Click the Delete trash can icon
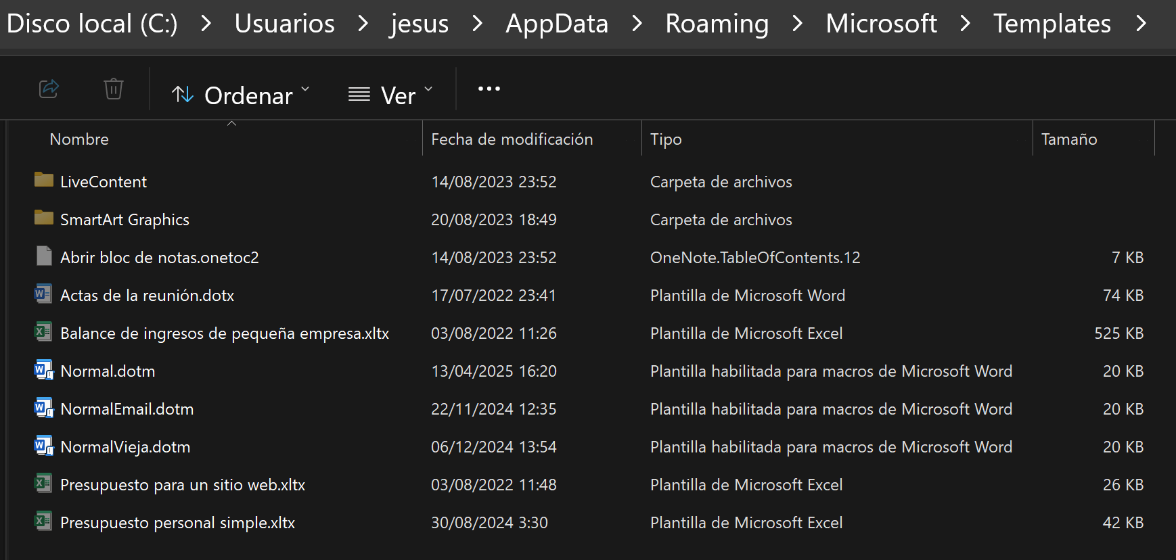Viewport: 1176px width, 560px height. [x=113, y=89]
